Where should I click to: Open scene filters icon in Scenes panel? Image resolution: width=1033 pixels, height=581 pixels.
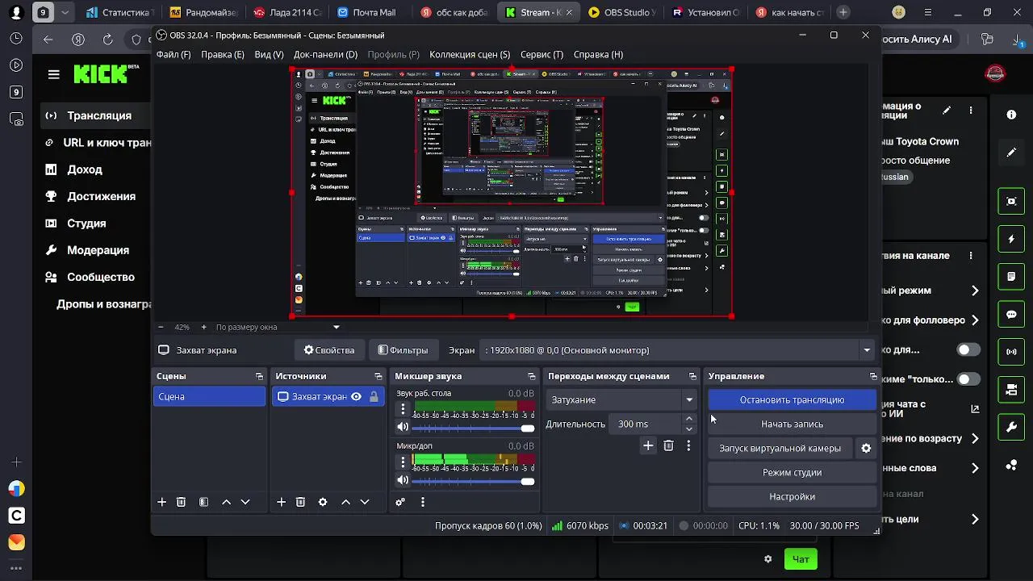[203, 502]
